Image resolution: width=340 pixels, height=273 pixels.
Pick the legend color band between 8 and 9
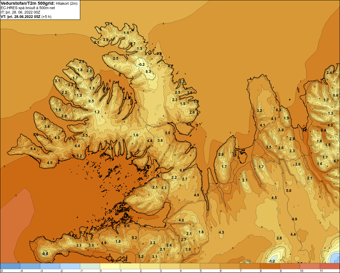point(270,266)
